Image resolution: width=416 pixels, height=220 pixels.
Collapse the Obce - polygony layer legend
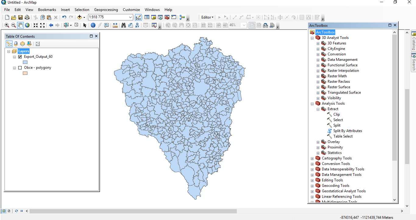click(x=15, y=68)
